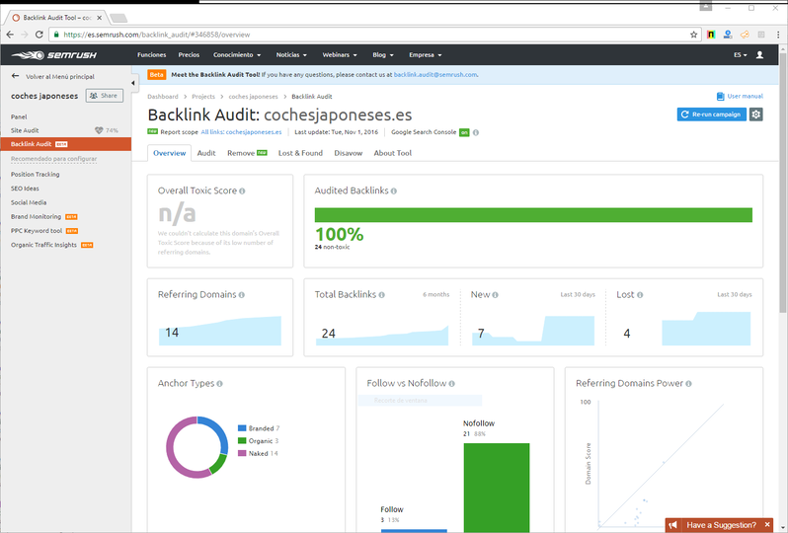Click the blue Branded legend swatch
Viewport: 788px width, 533px height.
(x=242, y=428)
